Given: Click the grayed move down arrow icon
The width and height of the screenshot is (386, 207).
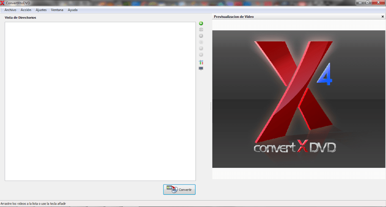Looking at the screenshot, I should coord(201,54).
